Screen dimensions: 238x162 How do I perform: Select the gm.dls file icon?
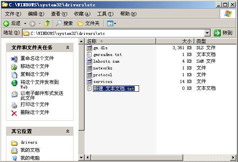(x=89, y=48)
